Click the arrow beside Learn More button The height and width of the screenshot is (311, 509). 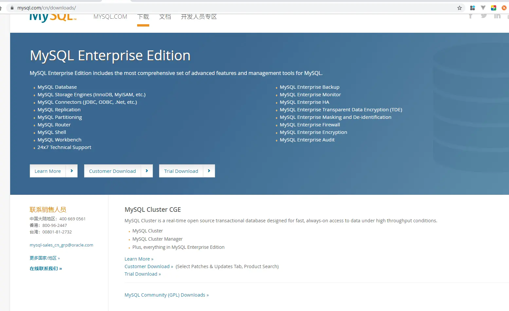pos(72,171)
